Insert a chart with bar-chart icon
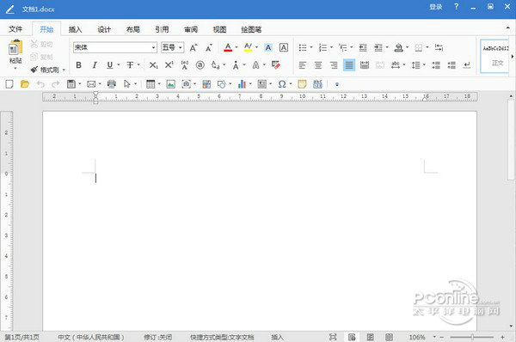 coord(242,84)
